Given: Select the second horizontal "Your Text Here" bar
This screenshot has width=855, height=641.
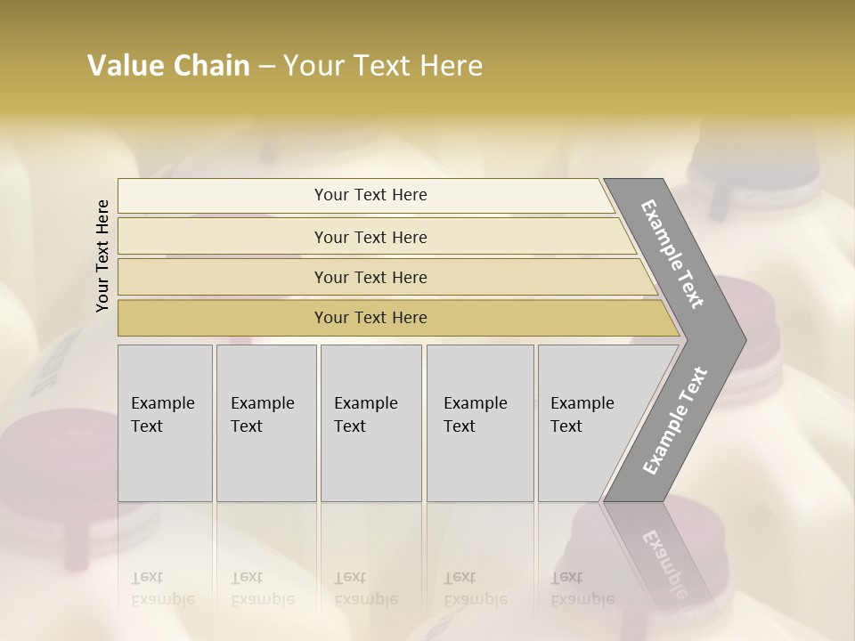Looking at the screenshot, I should [370, 237].
